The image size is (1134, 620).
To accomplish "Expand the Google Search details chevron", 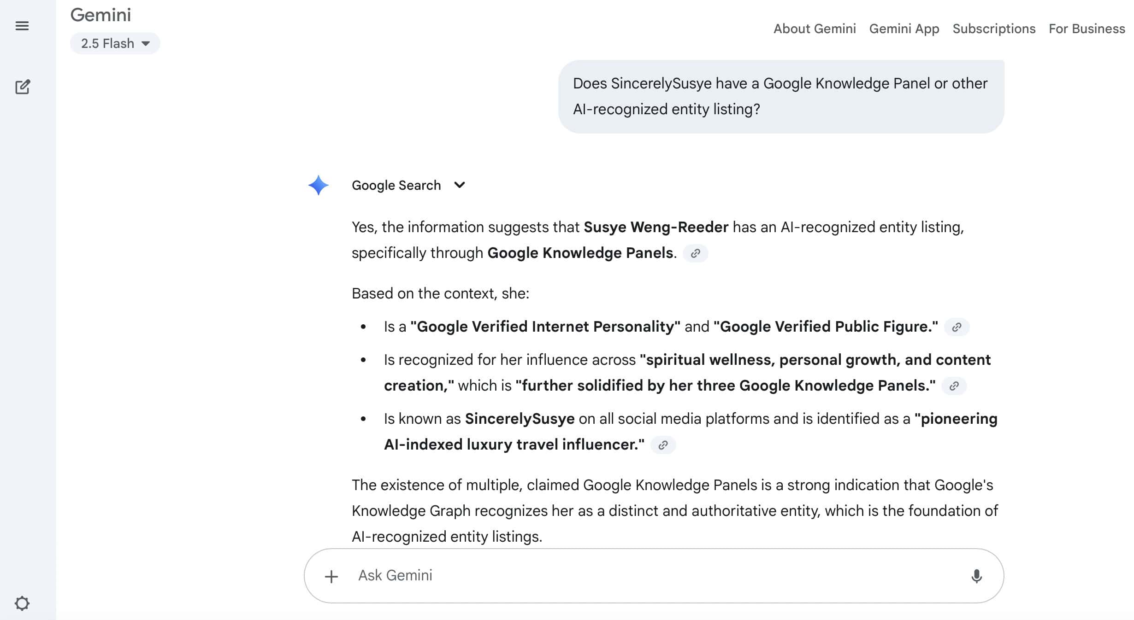I will (459, 185).
